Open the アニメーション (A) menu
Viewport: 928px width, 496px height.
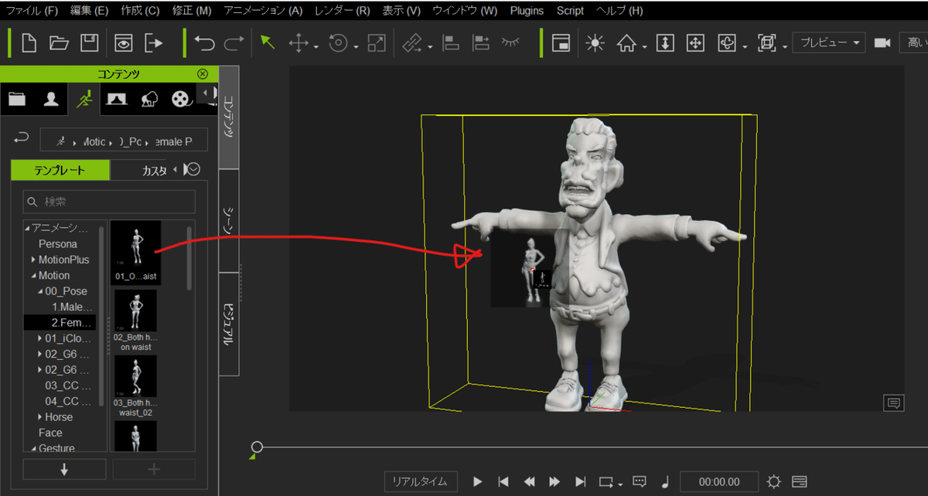[x=263, y=11]
